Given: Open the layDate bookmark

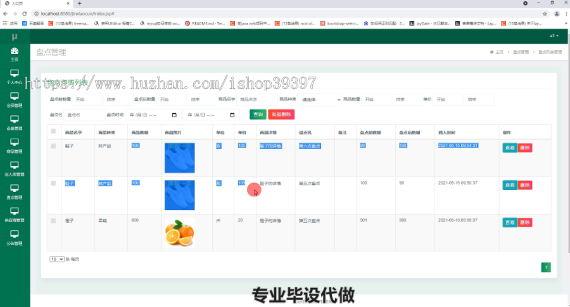Looking at the screenshot, I should (x=430, y=23).
